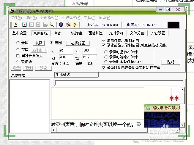Image resolution: width=194 pixels, height=145 pixels.
Task: Switch to the 声音 tab
Action: [x=57, y=33]
